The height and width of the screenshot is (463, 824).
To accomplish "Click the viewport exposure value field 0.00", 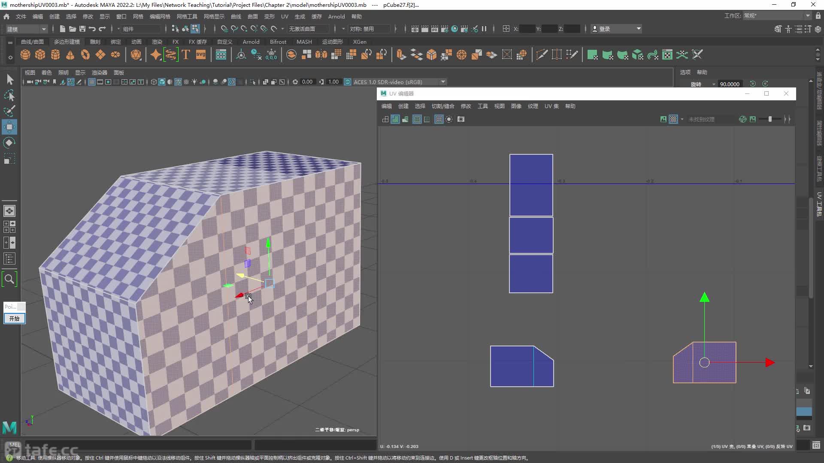I will [307, 82].
